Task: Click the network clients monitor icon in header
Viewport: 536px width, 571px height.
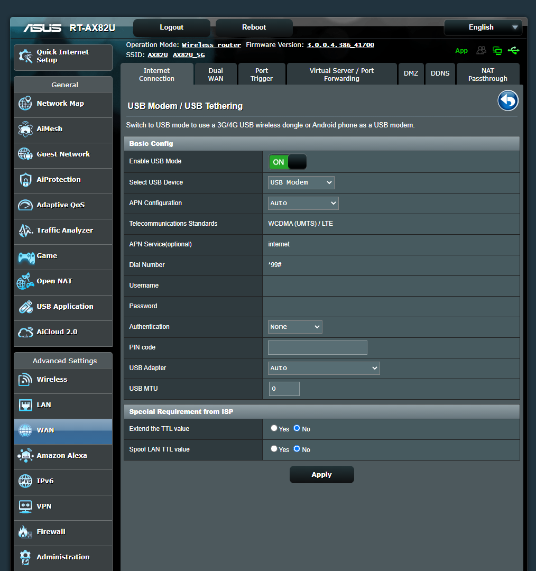Action: [x=497, y=51]
